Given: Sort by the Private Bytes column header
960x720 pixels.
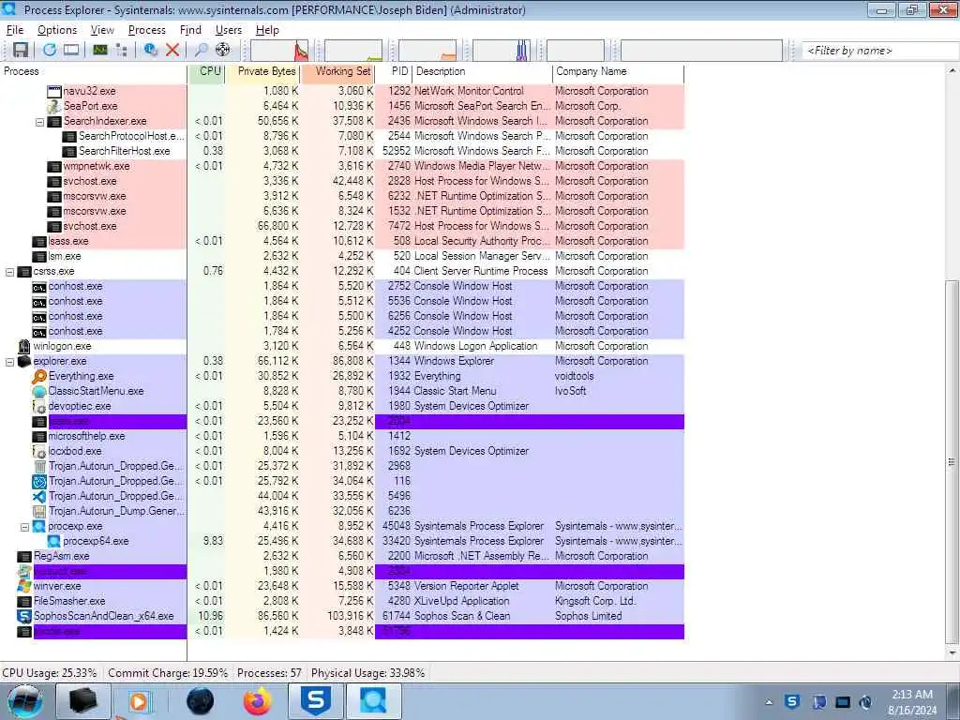Looking at the screenshot, I should [x=262, y=71].
